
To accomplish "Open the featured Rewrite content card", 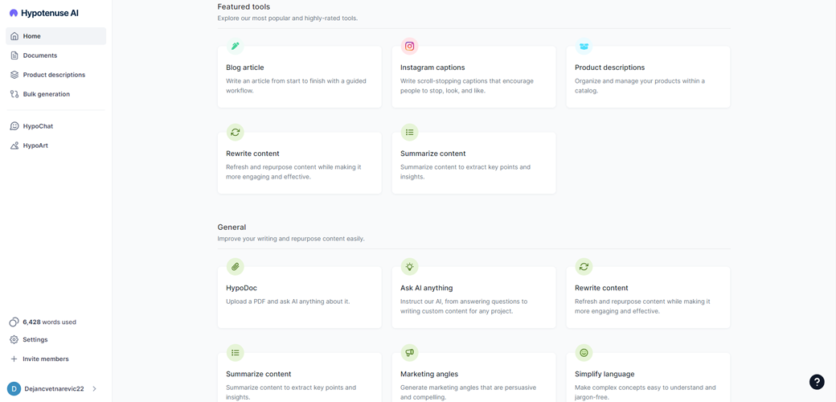I will (x=299, y=162).
